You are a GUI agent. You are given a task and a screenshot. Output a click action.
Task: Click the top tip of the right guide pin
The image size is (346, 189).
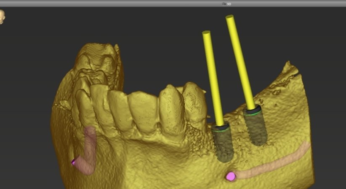[x=229, y=18]
